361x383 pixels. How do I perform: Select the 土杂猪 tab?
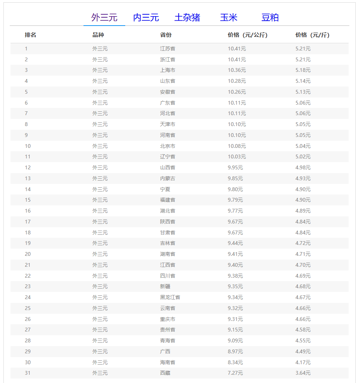(x=187, y=18)
